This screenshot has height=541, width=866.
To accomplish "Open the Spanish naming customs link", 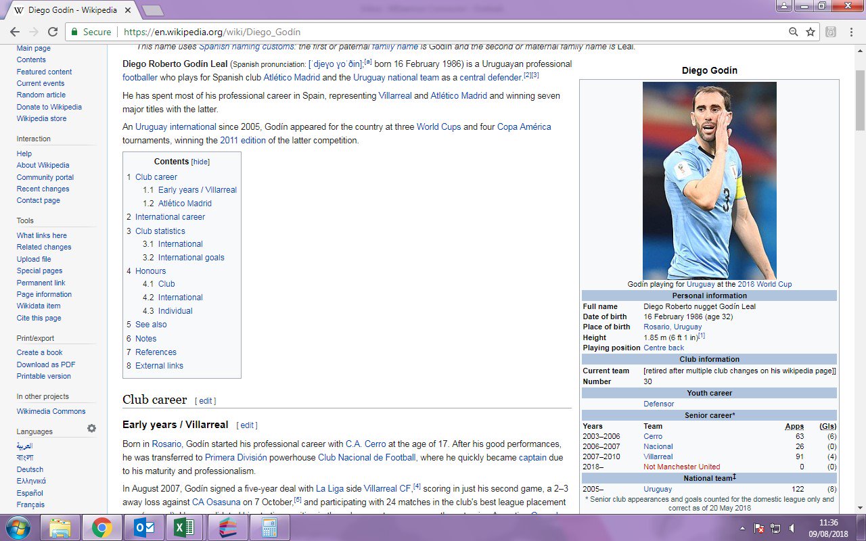I will 246,47.
